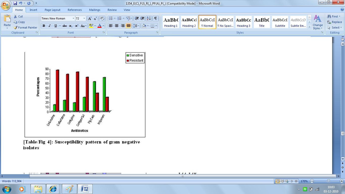This screenshot has height=194, width=345.
Task: Click the Sort button in Paragraph group
Action: point(149,18)
